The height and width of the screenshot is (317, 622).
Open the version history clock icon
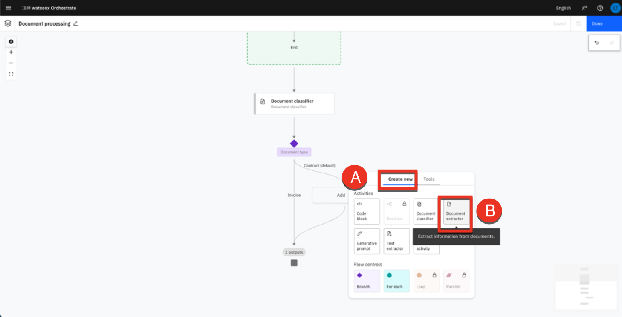coord(579,24)
